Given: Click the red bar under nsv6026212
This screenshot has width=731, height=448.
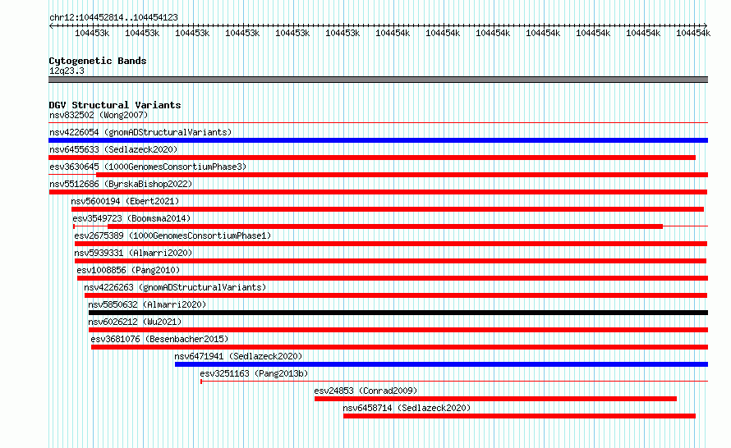Looking at the screenshot, I should coord(398,330).
